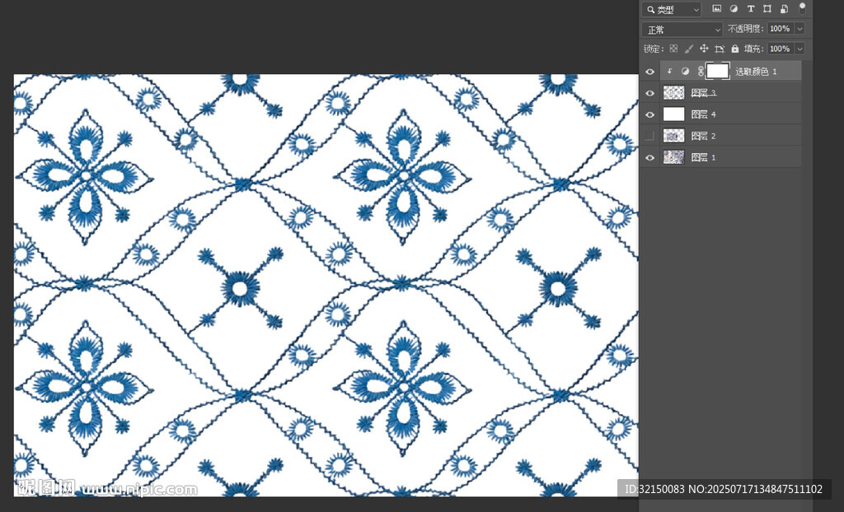Click the 图层 4 layer name
The width and height of the screenshot is (844, 512).
704,114
